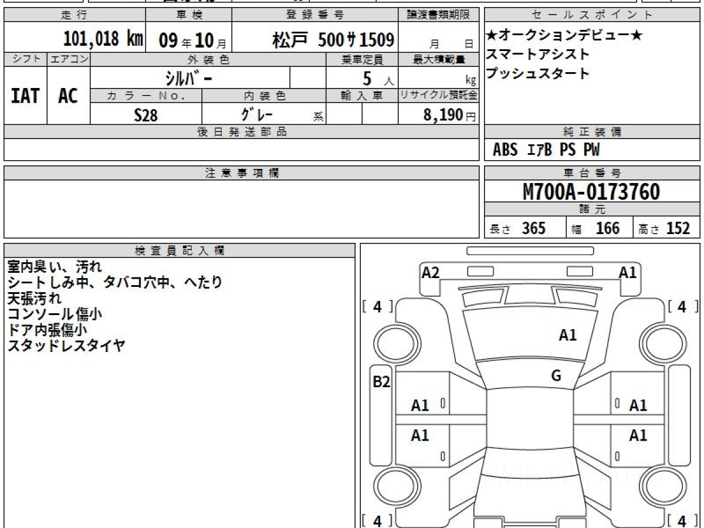
Task: Select the ★オークションデビュー★ line
Action: pyautogui.click(x=564, y=35)
